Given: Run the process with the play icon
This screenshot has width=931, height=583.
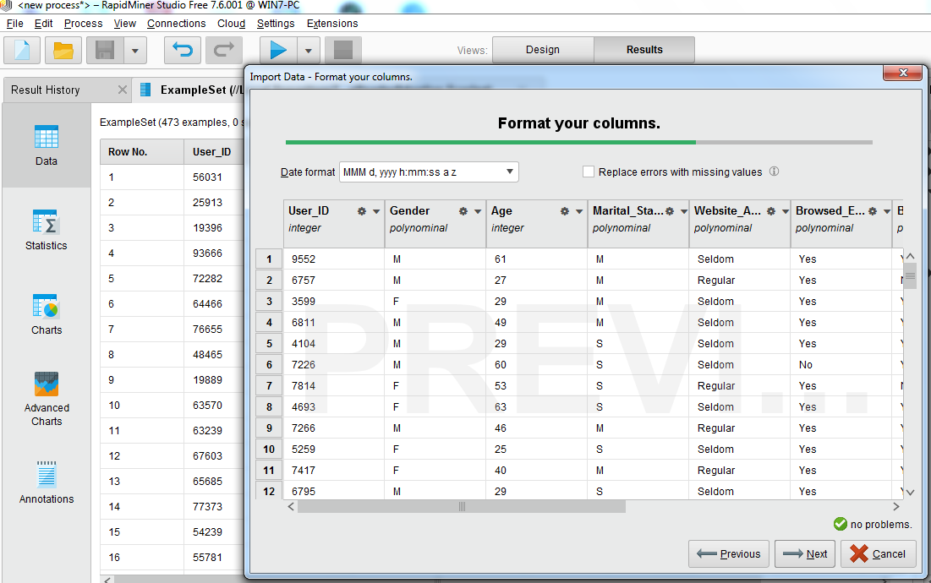Looking at the screenshot, I should [x=279, y=50].
